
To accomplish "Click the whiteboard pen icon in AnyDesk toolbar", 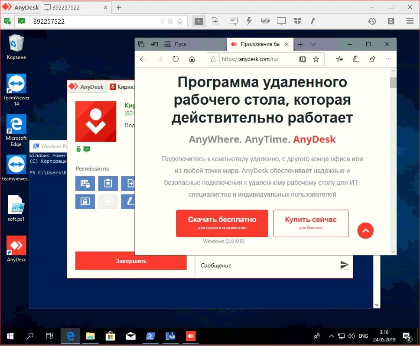I will pyautogui.click(x=314, y=21).
